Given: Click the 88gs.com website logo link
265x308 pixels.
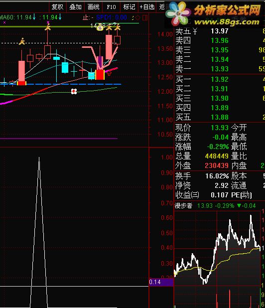Looking at the screenshot, I should tap(215, 14).
